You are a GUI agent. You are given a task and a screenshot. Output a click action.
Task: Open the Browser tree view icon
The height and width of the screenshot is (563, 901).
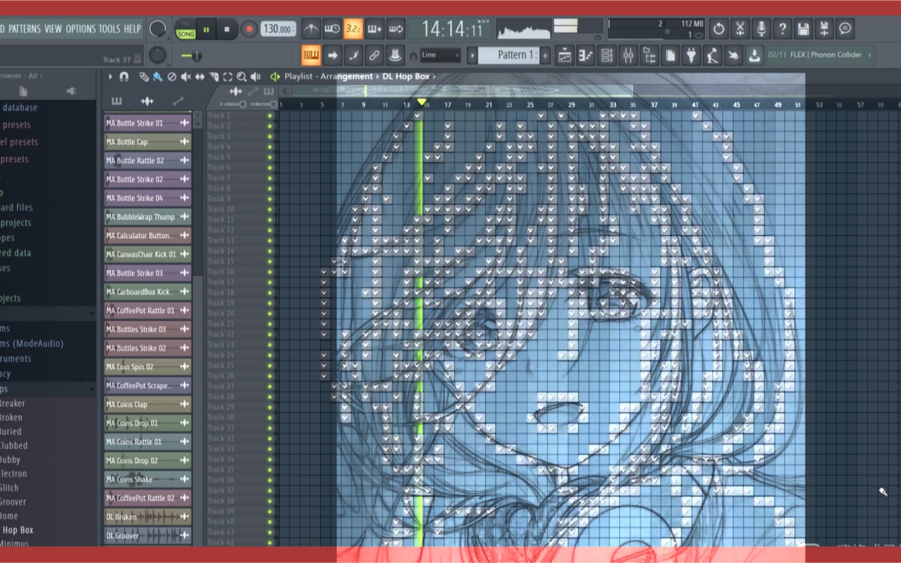click(x=649, y=55)
